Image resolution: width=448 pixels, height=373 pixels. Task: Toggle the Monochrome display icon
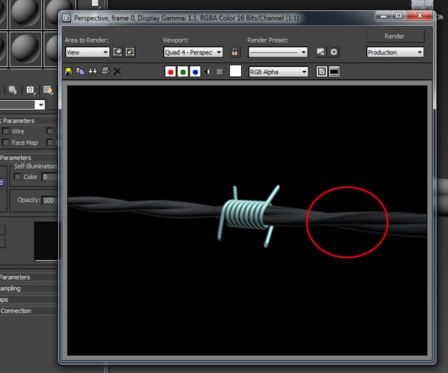[220, 72]
